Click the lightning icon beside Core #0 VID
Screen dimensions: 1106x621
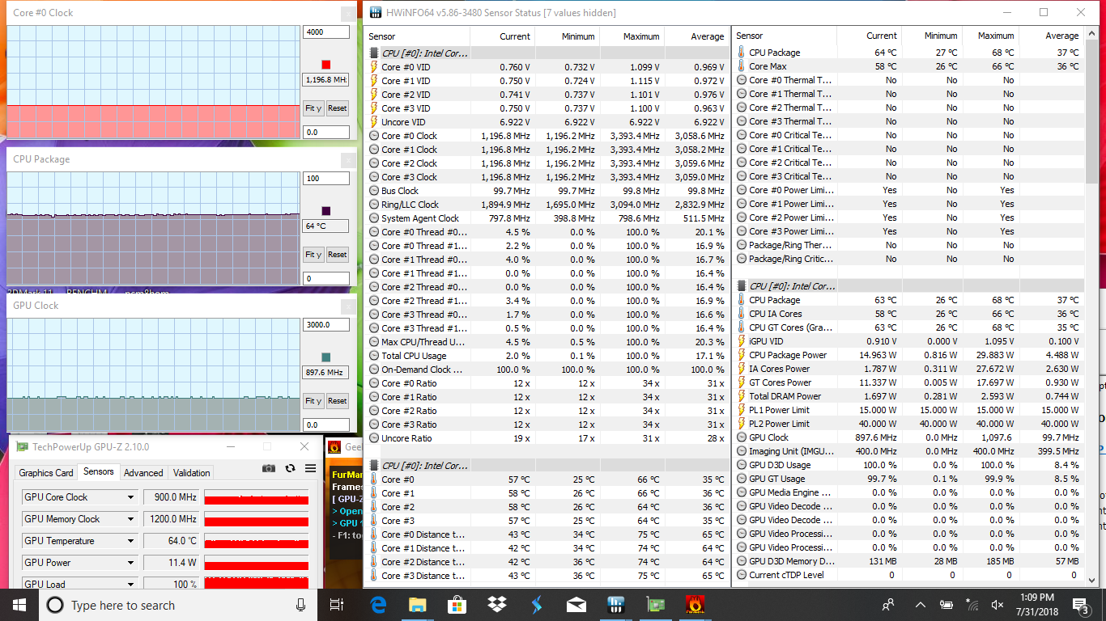tap(374, 67)
